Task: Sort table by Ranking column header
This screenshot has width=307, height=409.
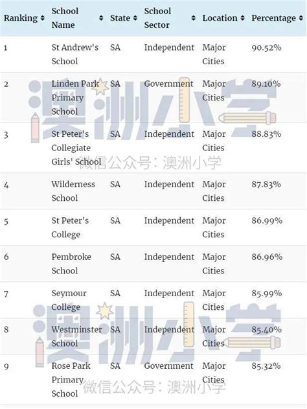Action: [x=21, y=18]
